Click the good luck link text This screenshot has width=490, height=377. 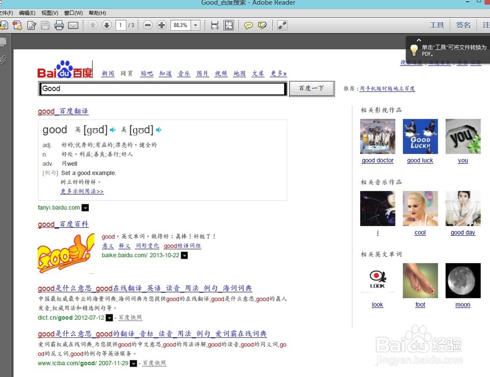click(420, 160)
